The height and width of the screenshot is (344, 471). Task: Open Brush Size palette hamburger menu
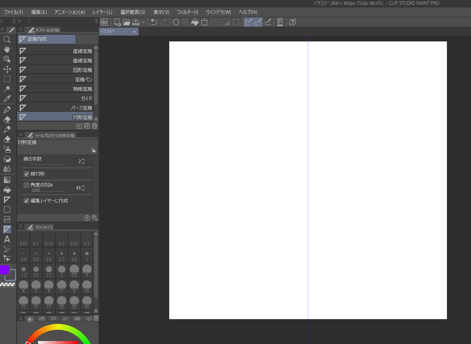[x=21, y=226]
